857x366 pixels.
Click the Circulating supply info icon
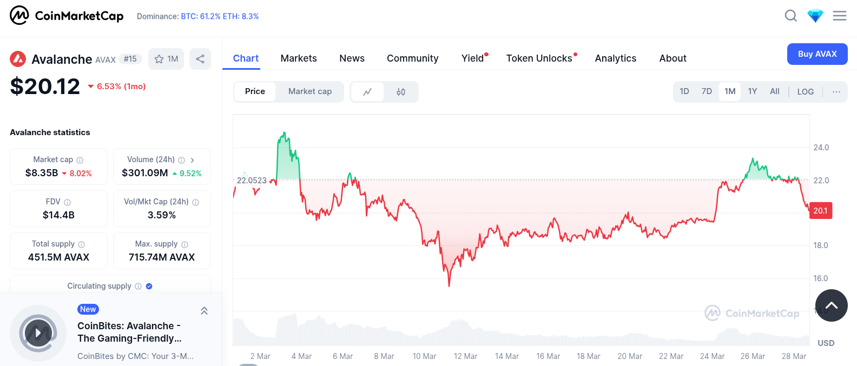coord(139,287)
